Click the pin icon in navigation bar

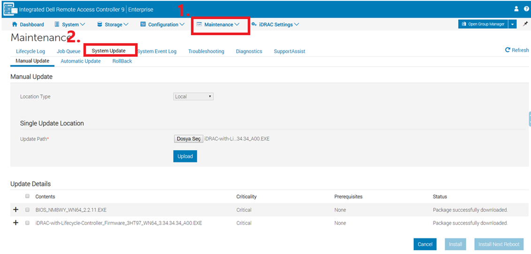[x=525, y=24]
